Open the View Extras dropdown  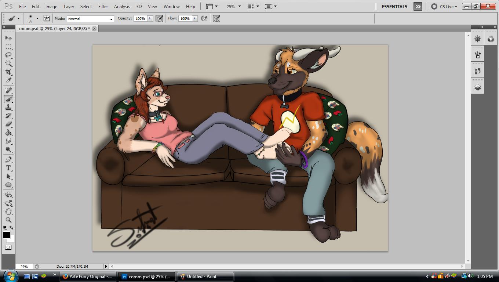212,6
